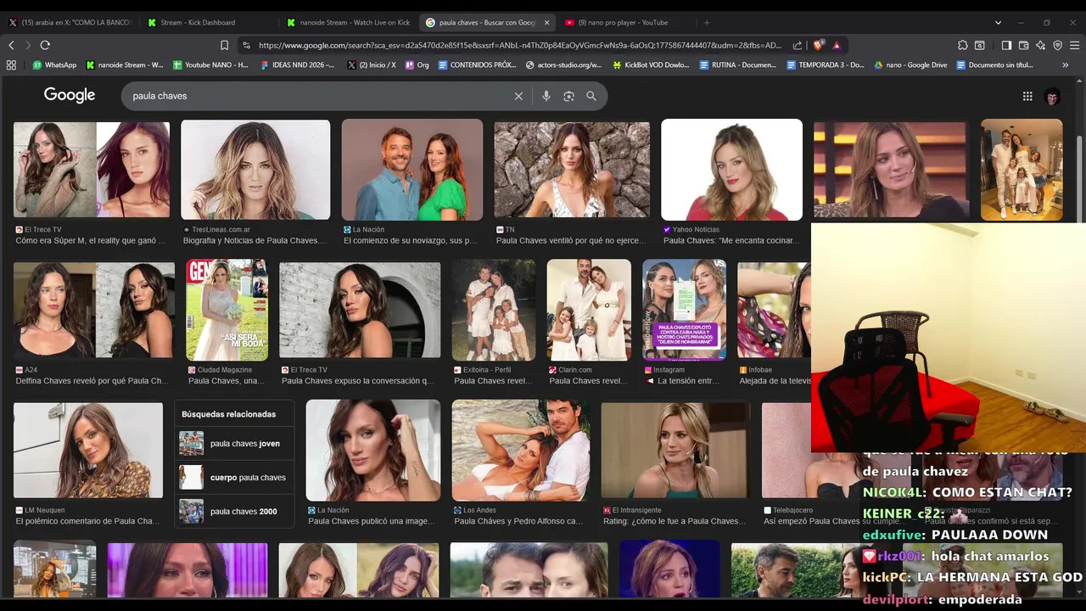Open the extensions puzzle icon
The width and height of the screenshot is (1086, 611).
click(x=962, y=45)
